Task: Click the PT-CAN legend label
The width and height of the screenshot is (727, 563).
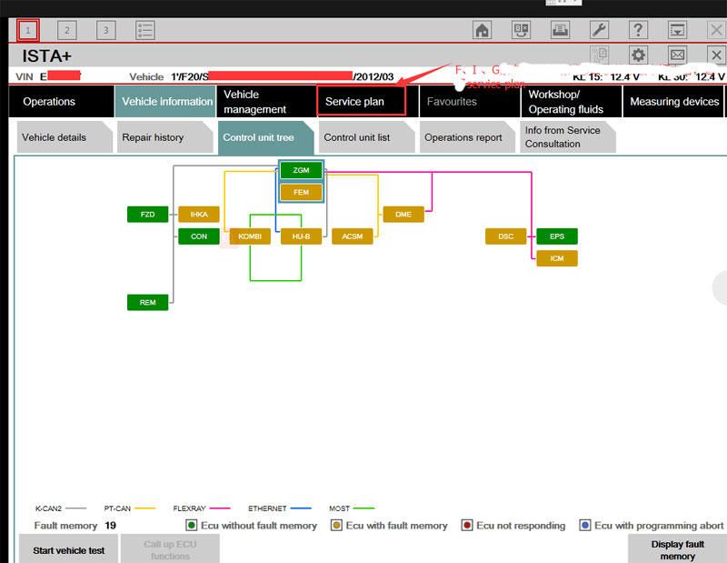Action: coord(117,508)
